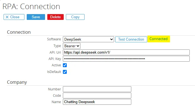This screenshot has height=110, width=195.
Task: Click the Company section heading
Action: click(x=17, y=82)
